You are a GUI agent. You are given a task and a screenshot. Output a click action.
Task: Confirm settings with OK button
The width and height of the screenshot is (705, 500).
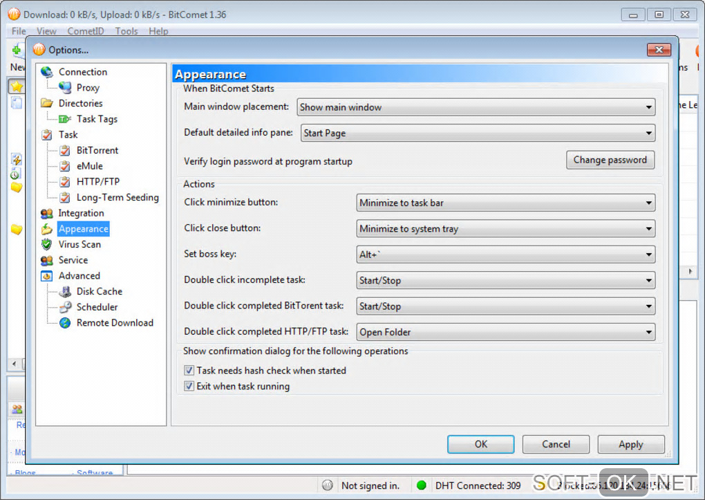click(480, 444)
